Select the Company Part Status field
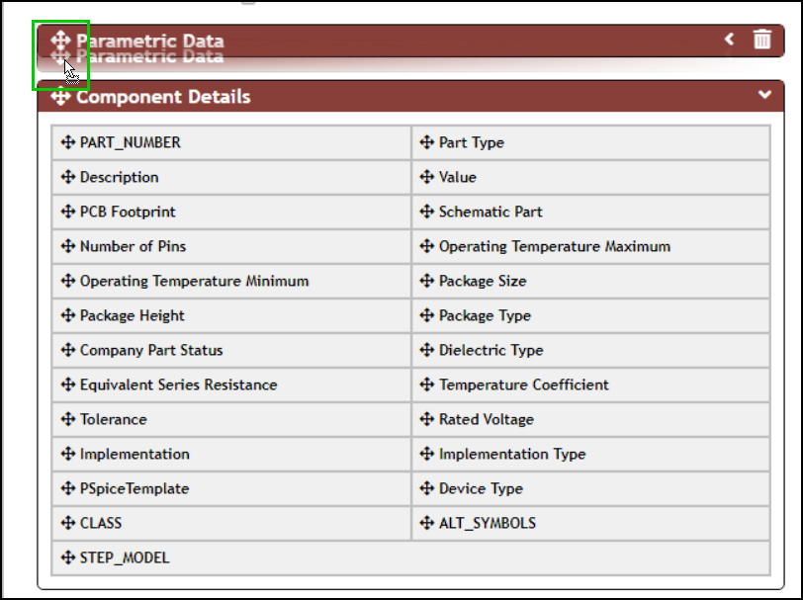803x600 pixels. click(x=150, y=350)
